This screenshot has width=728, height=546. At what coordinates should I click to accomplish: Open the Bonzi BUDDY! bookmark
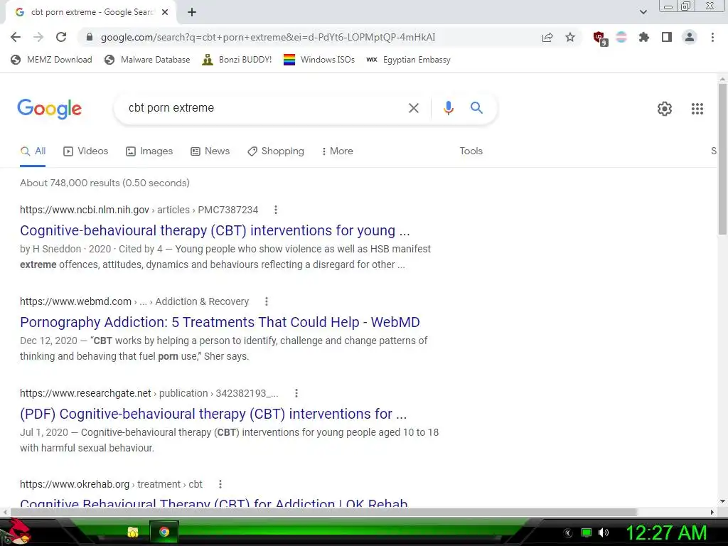point(237,60)
